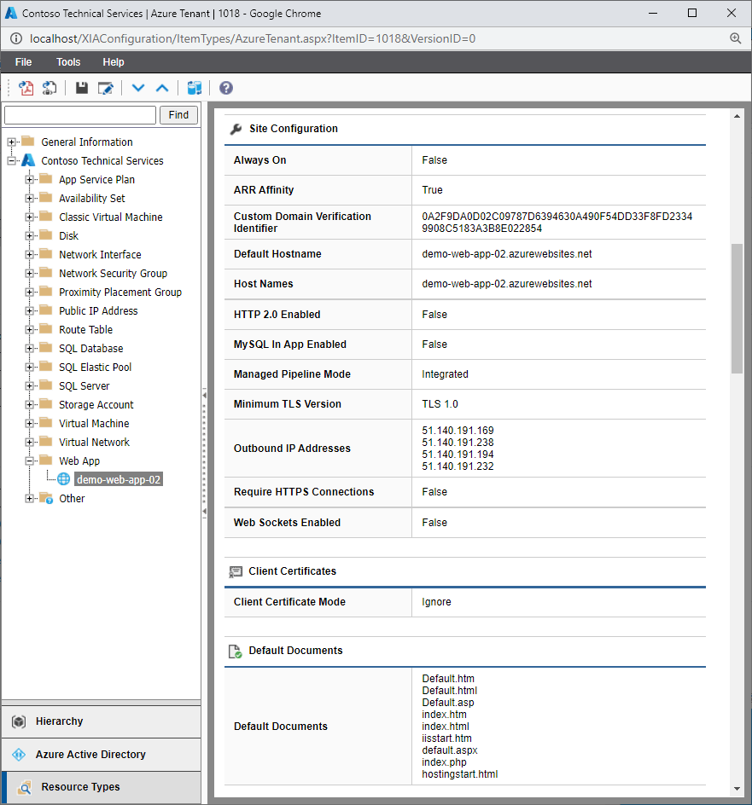Collapse the Contoso Technical Services node
This screenshot has height=805, width=752.
coord(11,160)
